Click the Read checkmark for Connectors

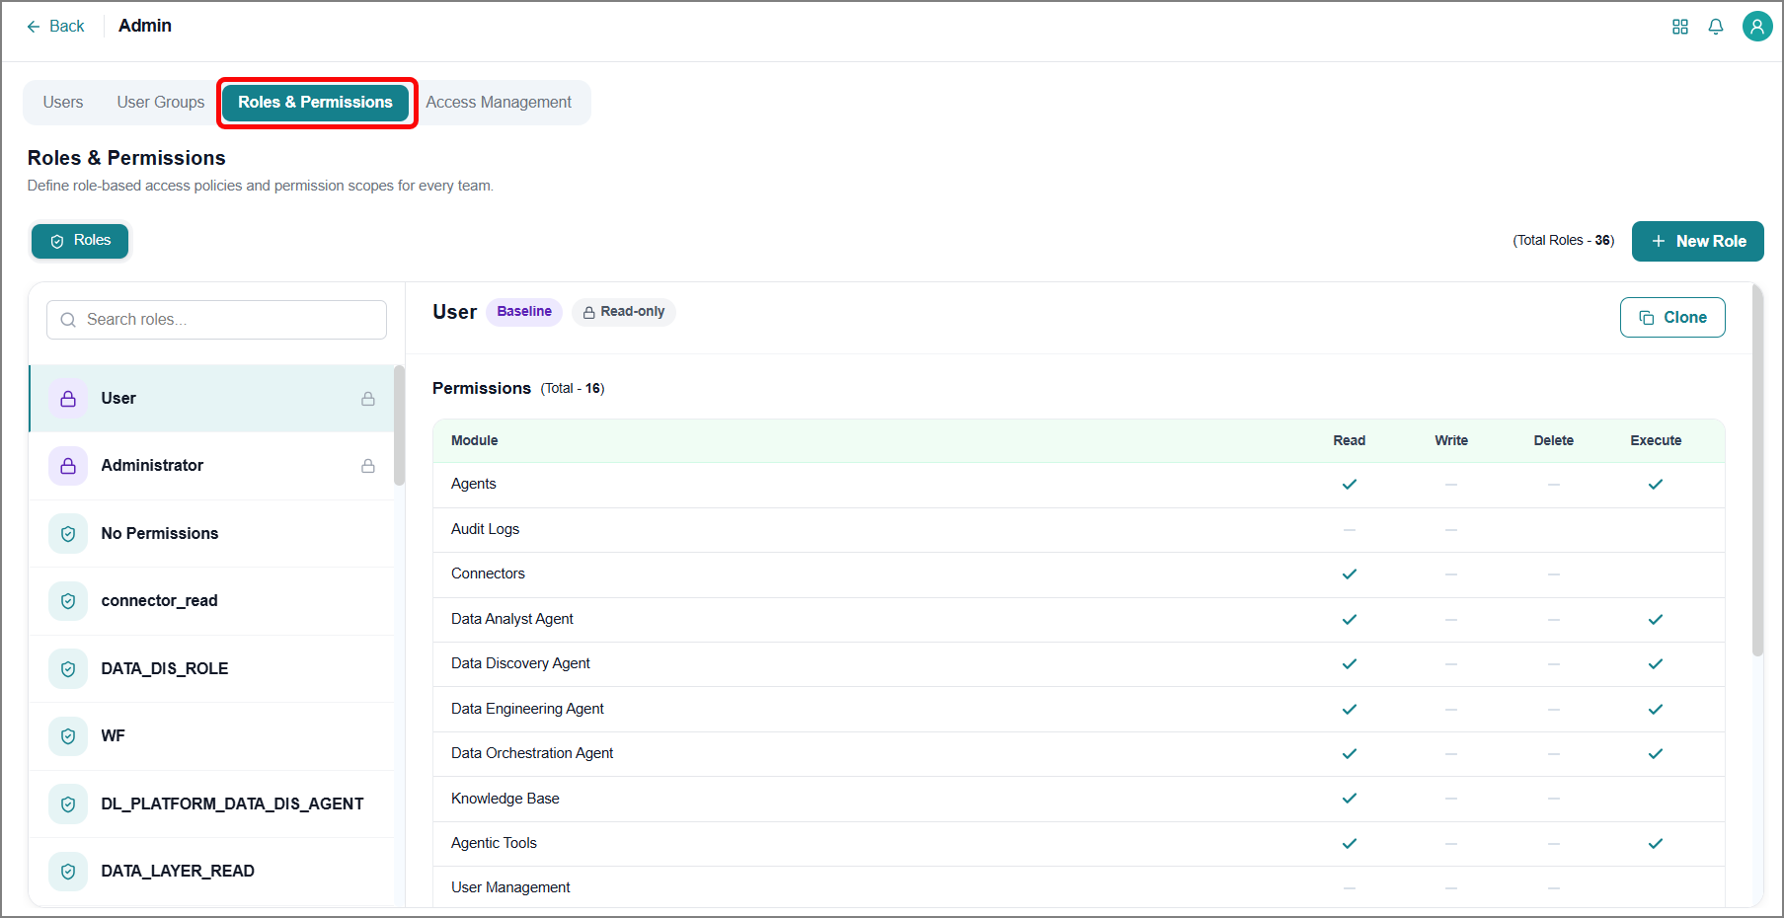(1350, 574)
